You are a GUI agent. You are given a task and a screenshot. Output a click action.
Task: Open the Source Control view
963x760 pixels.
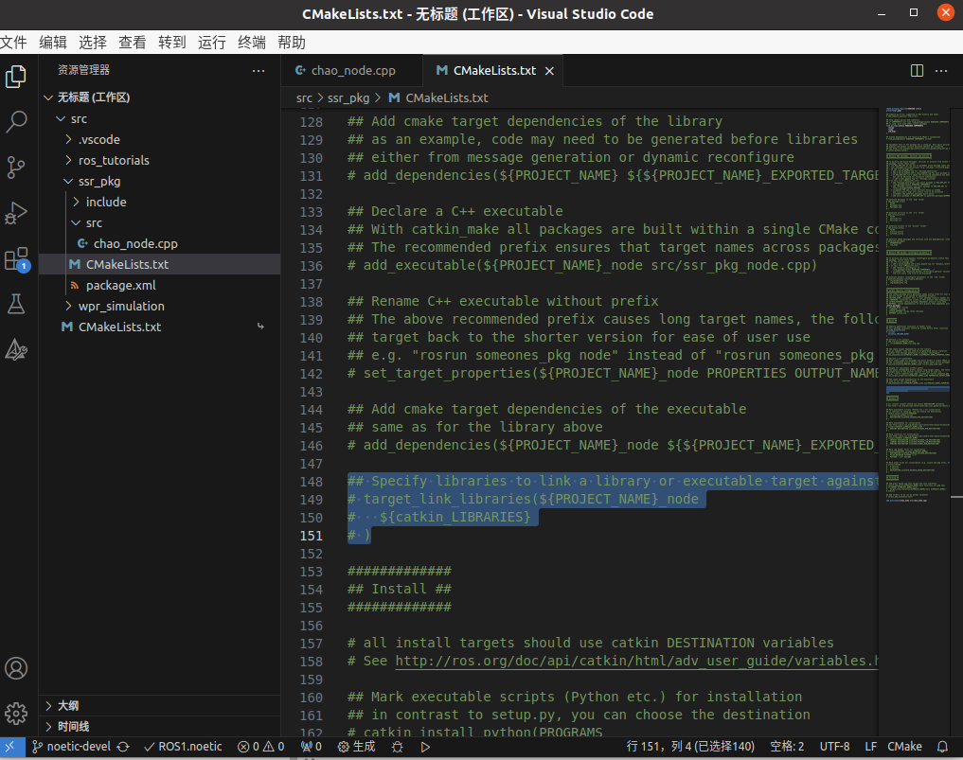16,167
